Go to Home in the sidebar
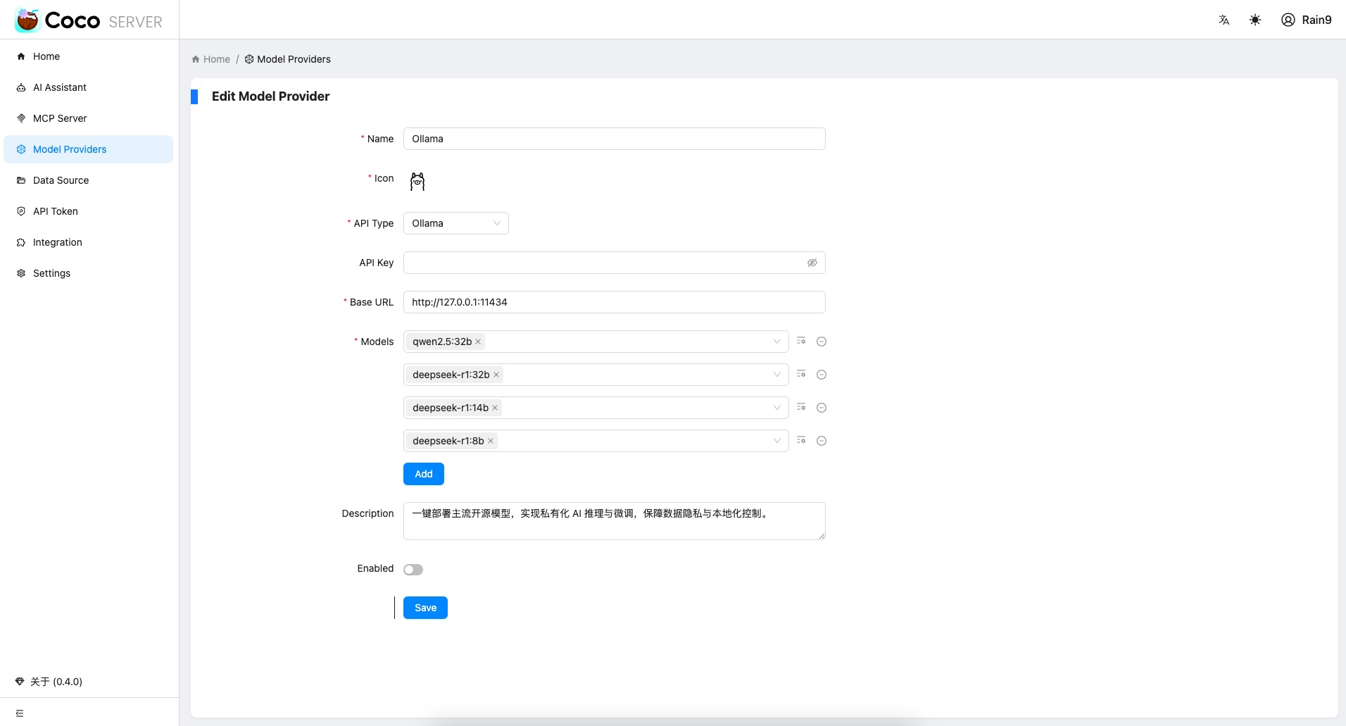The image size is (1346, 726). pos(88,56)
